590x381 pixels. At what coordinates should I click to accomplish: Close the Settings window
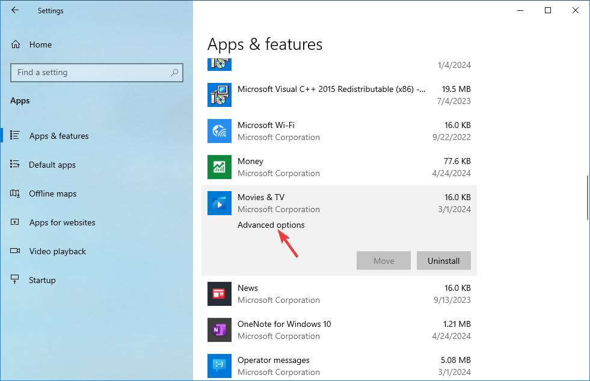tap(576, 11)
